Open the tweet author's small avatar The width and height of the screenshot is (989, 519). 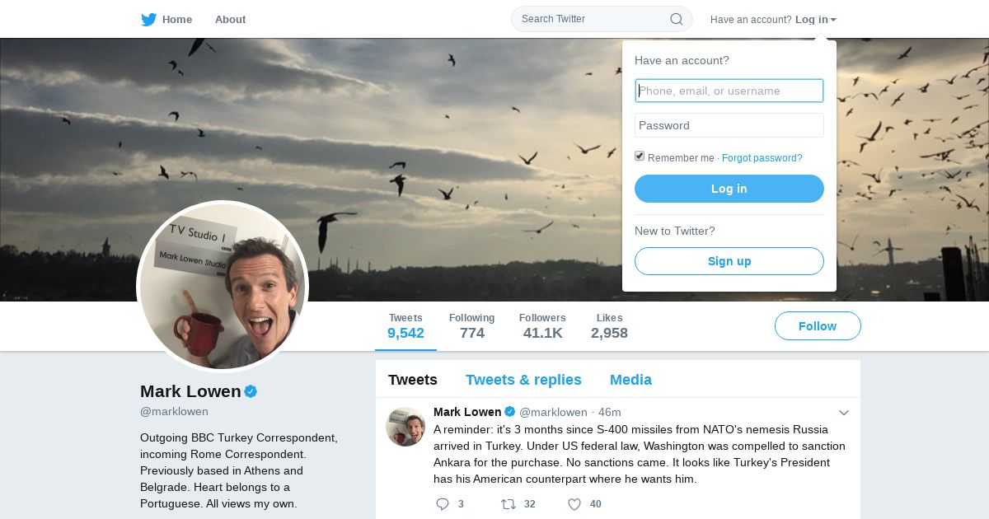(x=405, y=427)
